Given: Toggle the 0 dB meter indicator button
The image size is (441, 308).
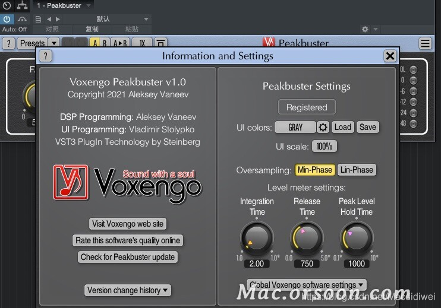Looking at the screenshot, I should pyautogui.click(x=413, y=81).
